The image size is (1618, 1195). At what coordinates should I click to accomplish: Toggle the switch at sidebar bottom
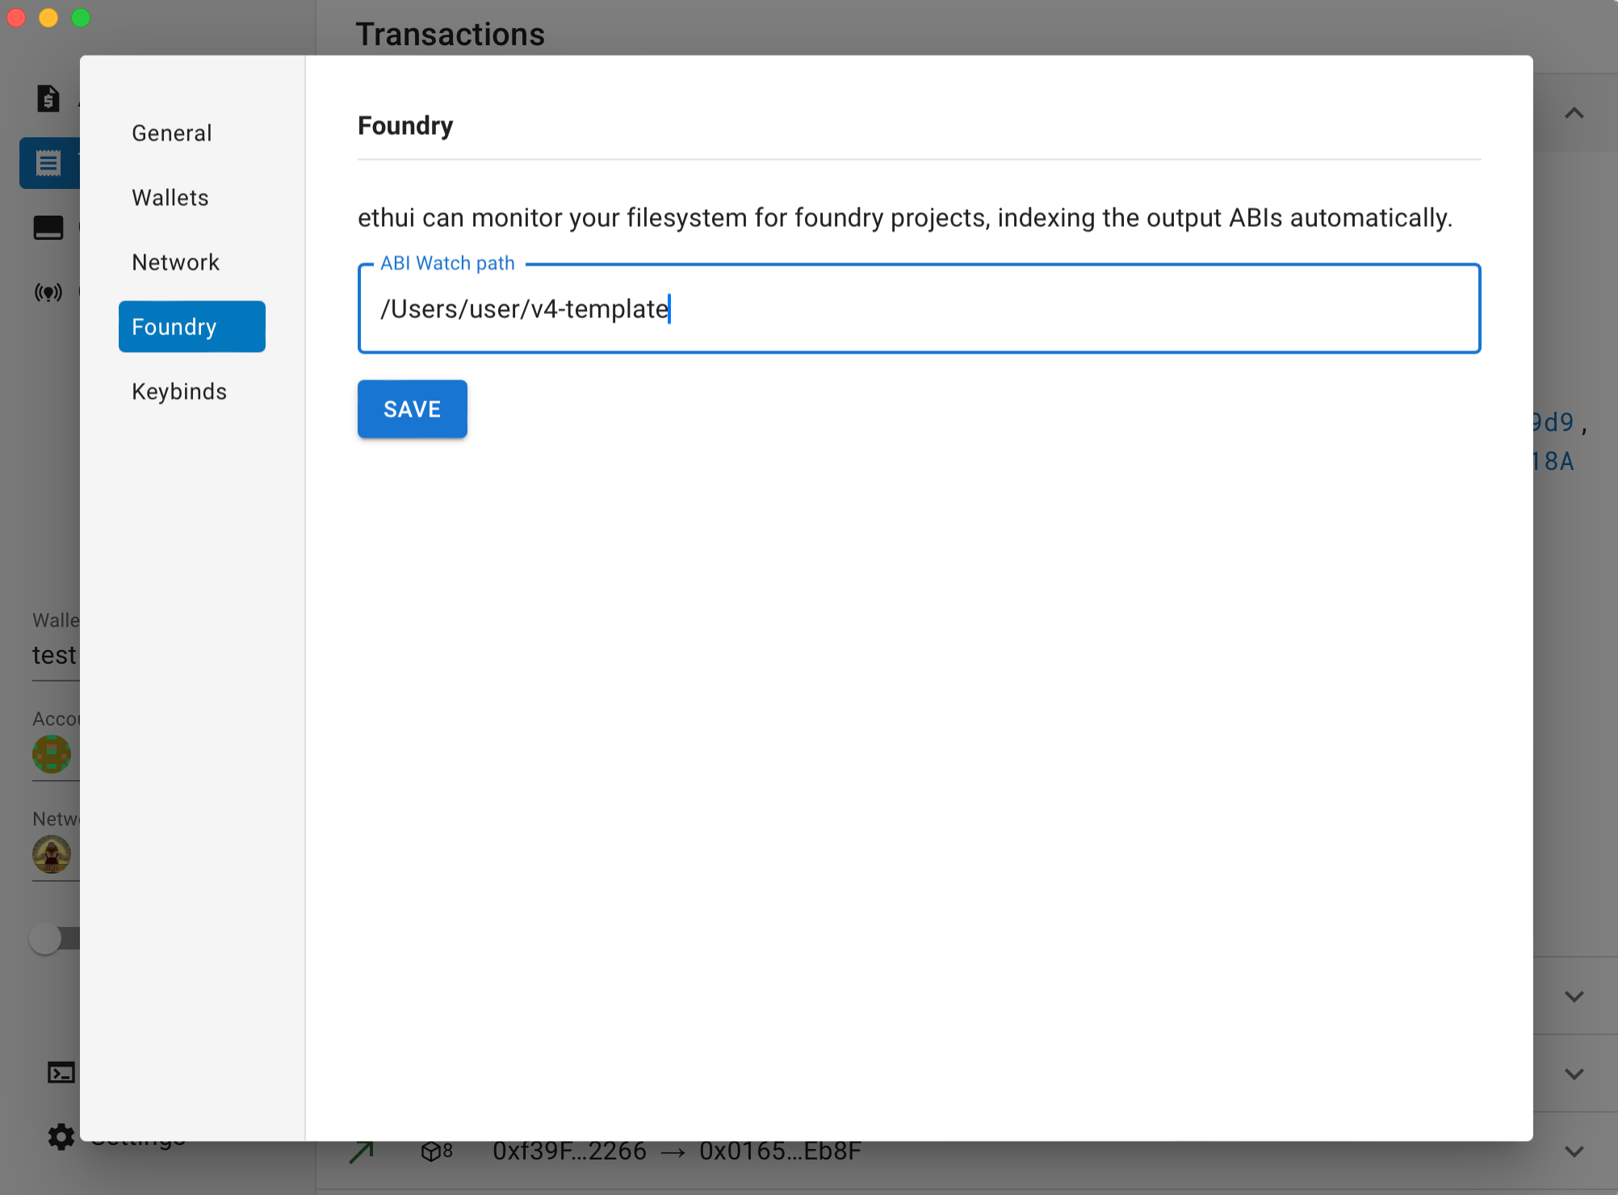[53, 938]
